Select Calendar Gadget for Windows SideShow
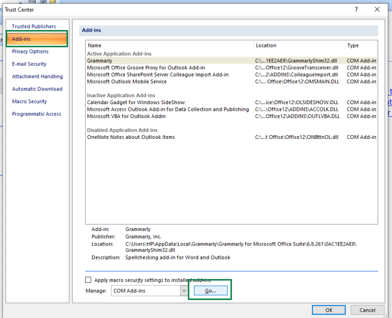Viewport: 392px width, 318px height. pyautogui.click(x=136, y=103)
